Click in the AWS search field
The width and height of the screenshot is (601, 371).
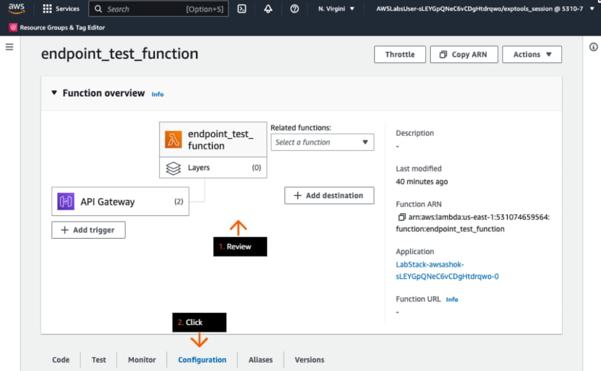(158, 8)
